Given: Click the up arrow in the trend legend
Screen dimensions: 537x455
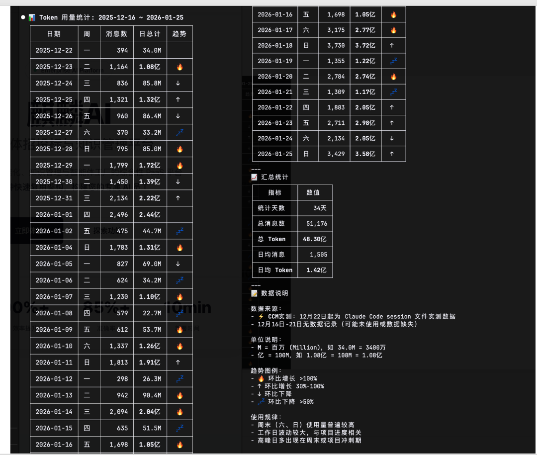Looking at the screenshot, I should click(259, 386).
